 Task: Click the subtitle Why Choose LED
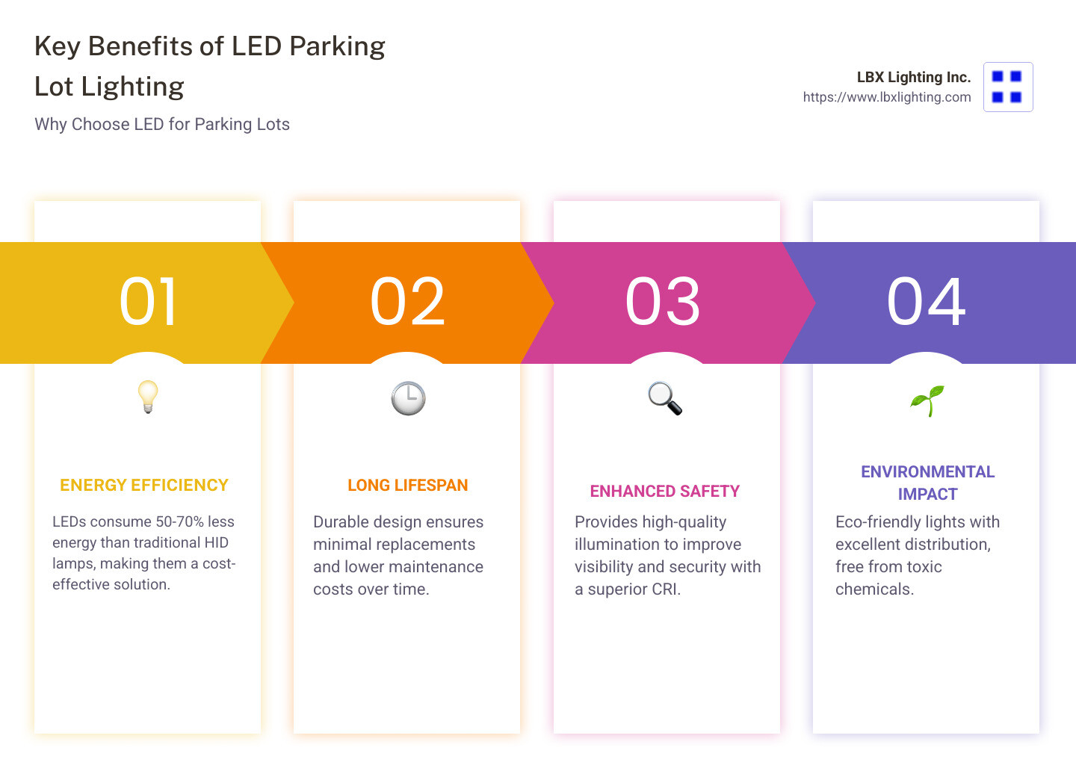click(x=162, y=125)
